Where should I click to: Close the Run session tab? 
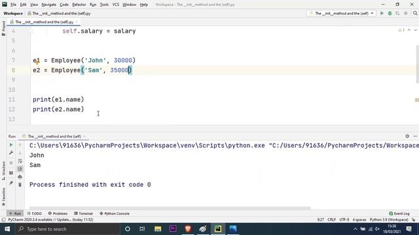(84, 136)
